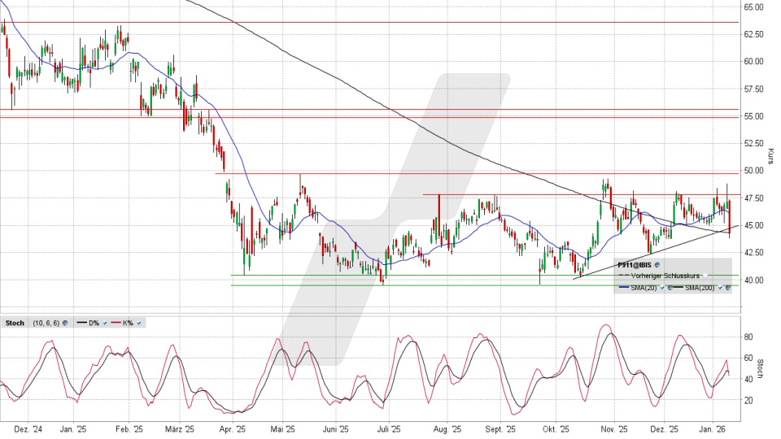Hide the D% stochastic line

click(104, 323)
